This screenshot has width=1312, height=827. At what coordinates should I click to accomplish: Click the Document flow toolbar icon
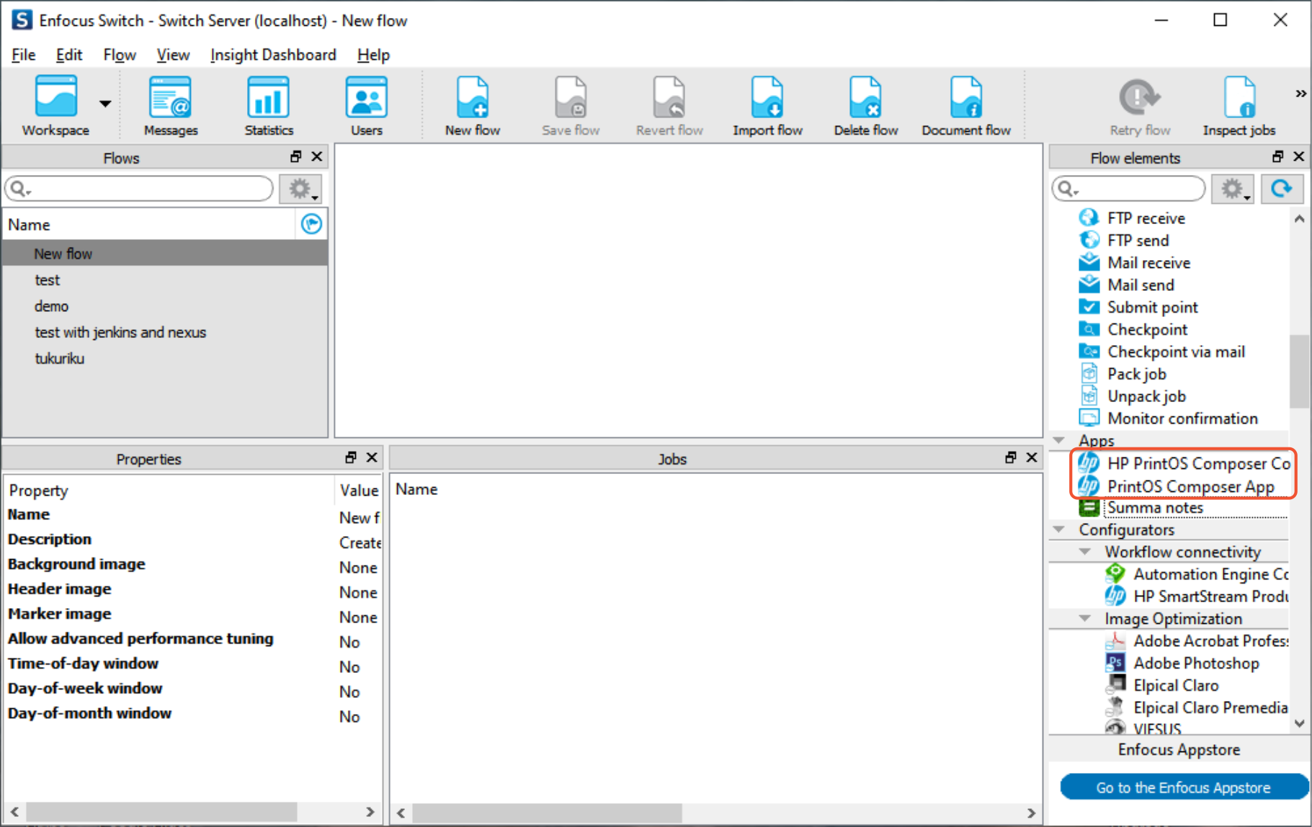pyautogui.click(x=965, y=105)
